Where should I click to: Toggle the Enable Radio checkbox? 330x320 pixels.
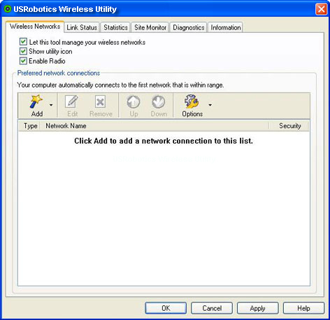(x=23, y=61)
